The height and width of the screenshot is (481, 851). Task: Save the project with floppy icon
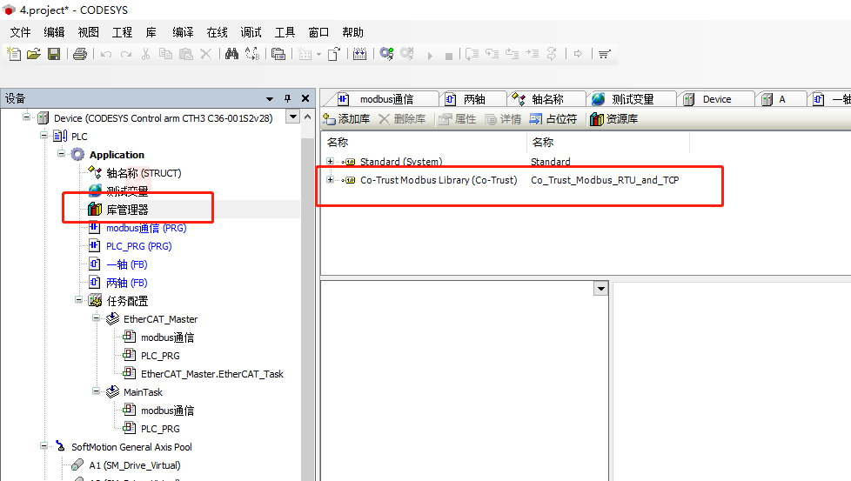point(54,54)
